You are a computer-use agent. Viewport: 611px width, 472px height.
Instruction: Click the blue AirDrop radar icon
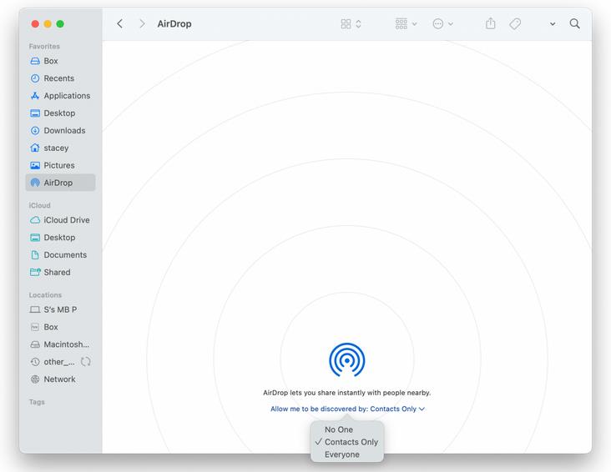click(346, 360)
